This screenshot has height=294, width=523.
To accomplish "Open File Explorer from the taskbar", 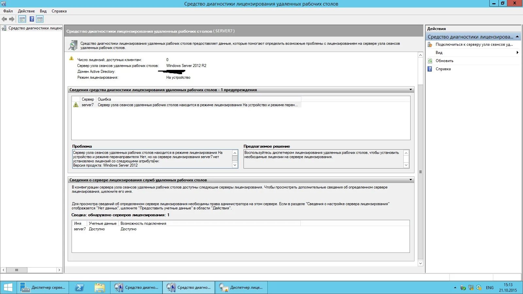I will [100, 287].
